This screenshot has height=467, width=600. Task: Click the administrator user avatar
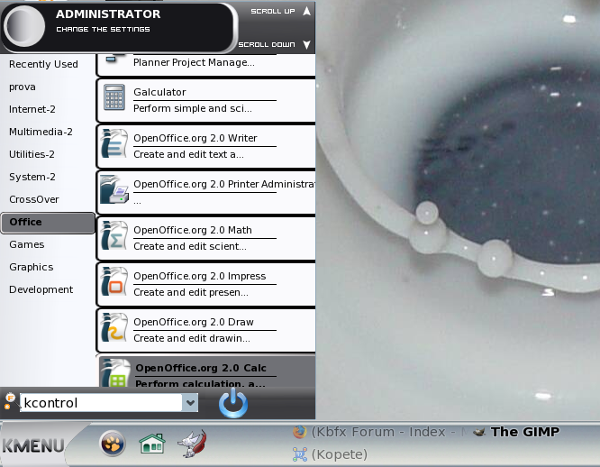[x=24, y=26]
